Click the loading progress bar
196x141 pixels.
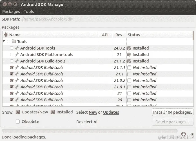click(90, 131)
